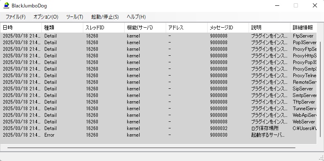Click the vertical scrollbar of the log list

[x=320, y=90]
